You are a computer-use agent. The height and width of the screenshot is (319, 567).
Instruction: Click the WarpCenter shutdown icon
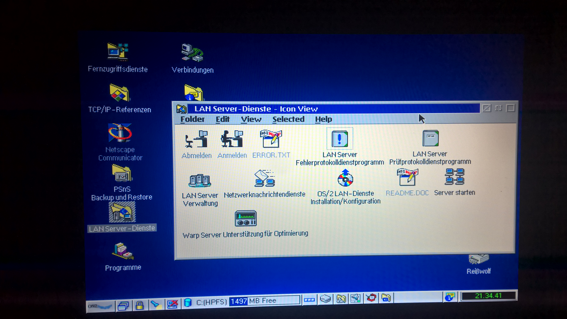click(173, 304)
